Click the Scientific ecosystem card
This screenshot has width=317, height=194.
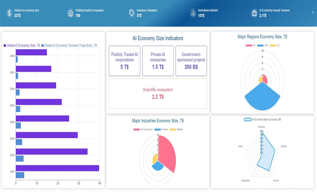point(158,93)
